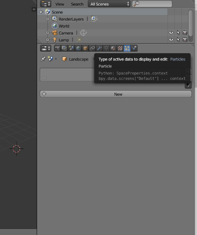Image resolution: width=197 pixels, height=235 pixels.
Task: Click New particle system button
Action: coord(116,94)
